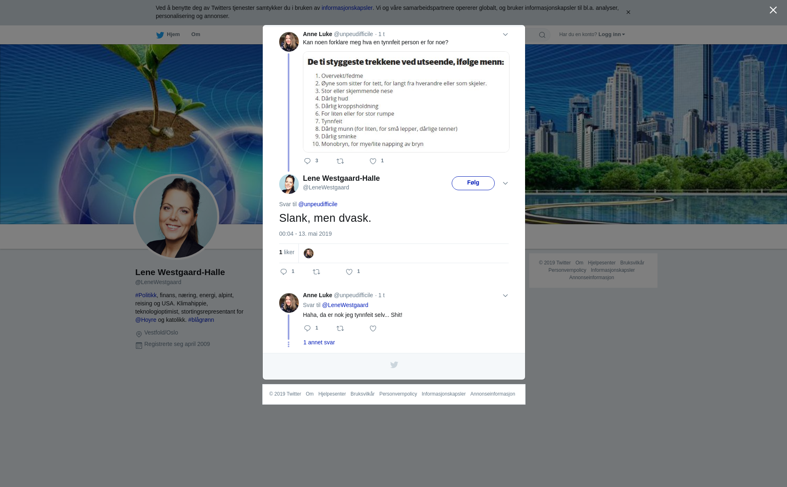Open the tweet timestamp '00:04 - 13. mai 2019'
The height and width of the screenshot is (487, 787).
305,234
